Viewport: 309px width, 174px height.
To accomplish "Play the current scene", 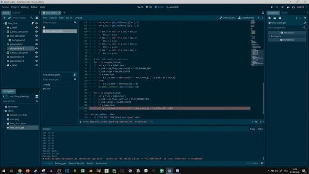I will 288,7.
